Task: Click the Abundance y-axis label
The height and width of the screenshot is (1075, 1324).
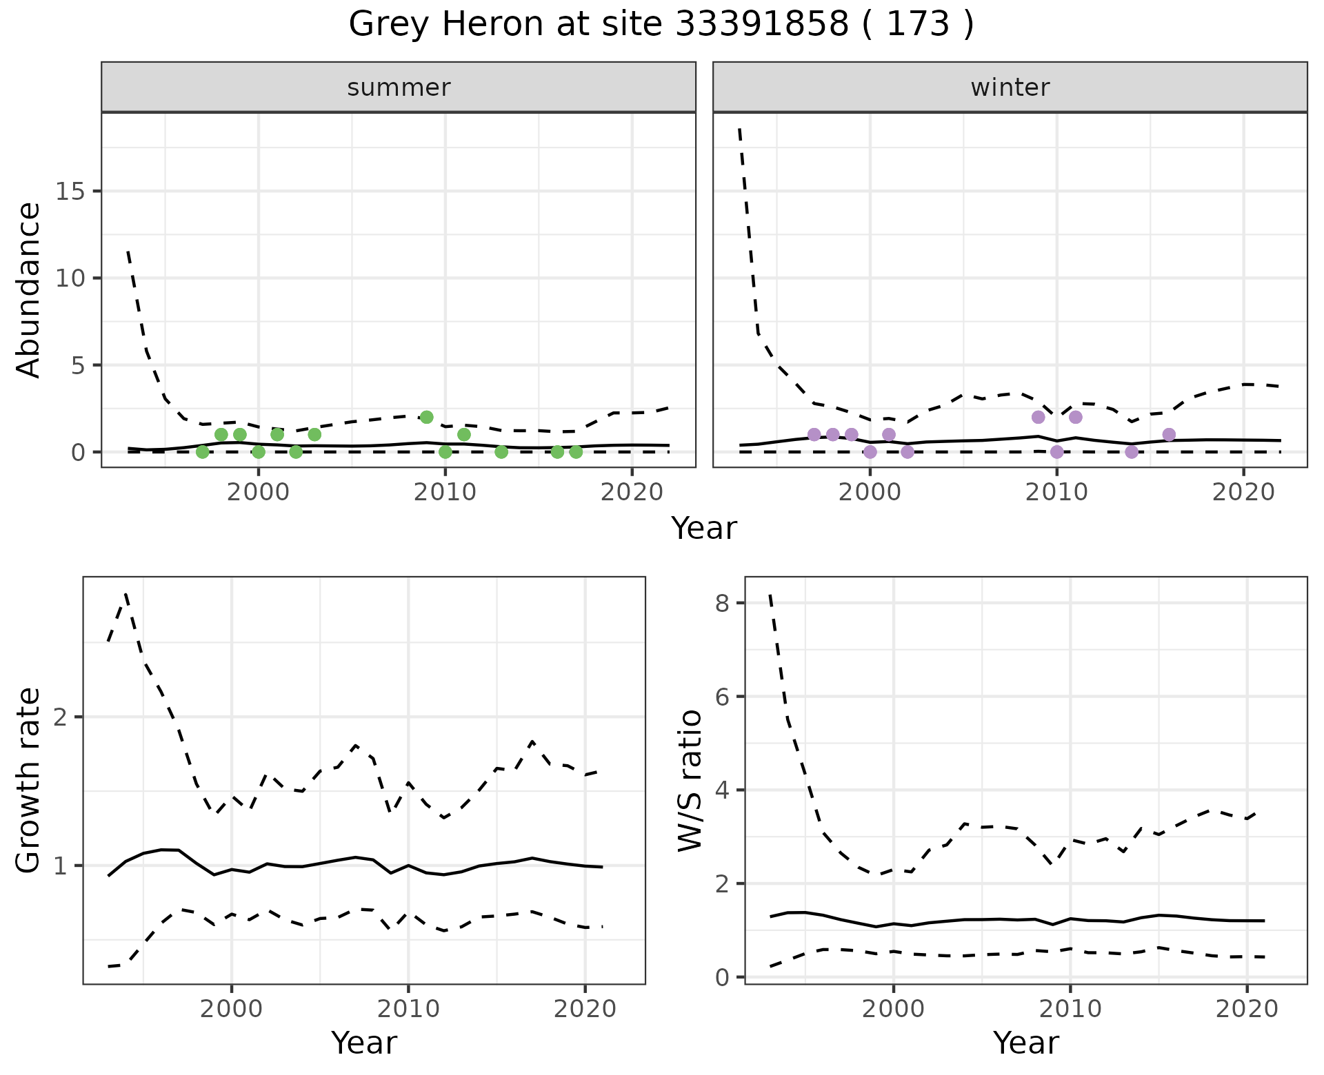Action: coord(29,289)
